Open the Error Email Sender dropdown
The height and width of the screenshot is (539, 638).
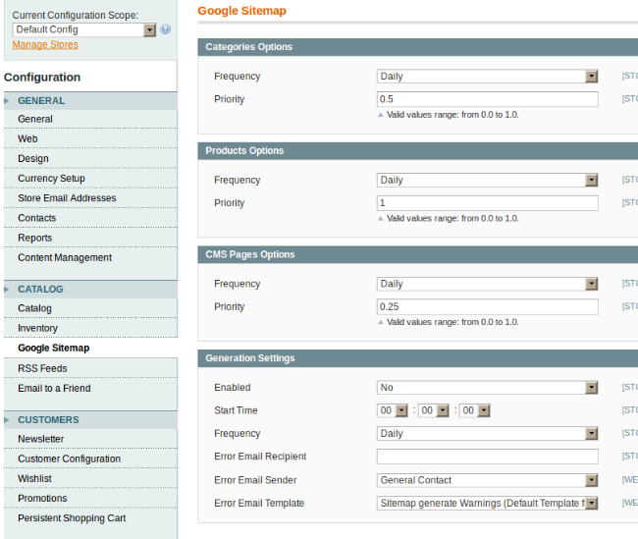click(x=487, y=480)
